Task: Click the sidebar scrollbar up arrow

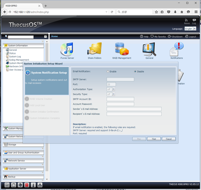Action: [x=47, y=42]
